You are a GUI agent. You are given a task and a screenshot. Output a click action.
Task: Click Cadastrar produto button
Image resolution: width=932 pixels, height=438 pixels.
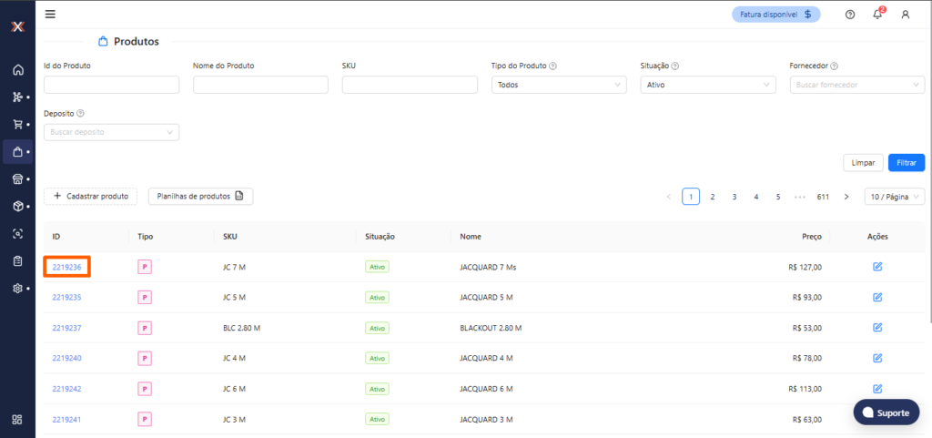click(x=90, y=196)
